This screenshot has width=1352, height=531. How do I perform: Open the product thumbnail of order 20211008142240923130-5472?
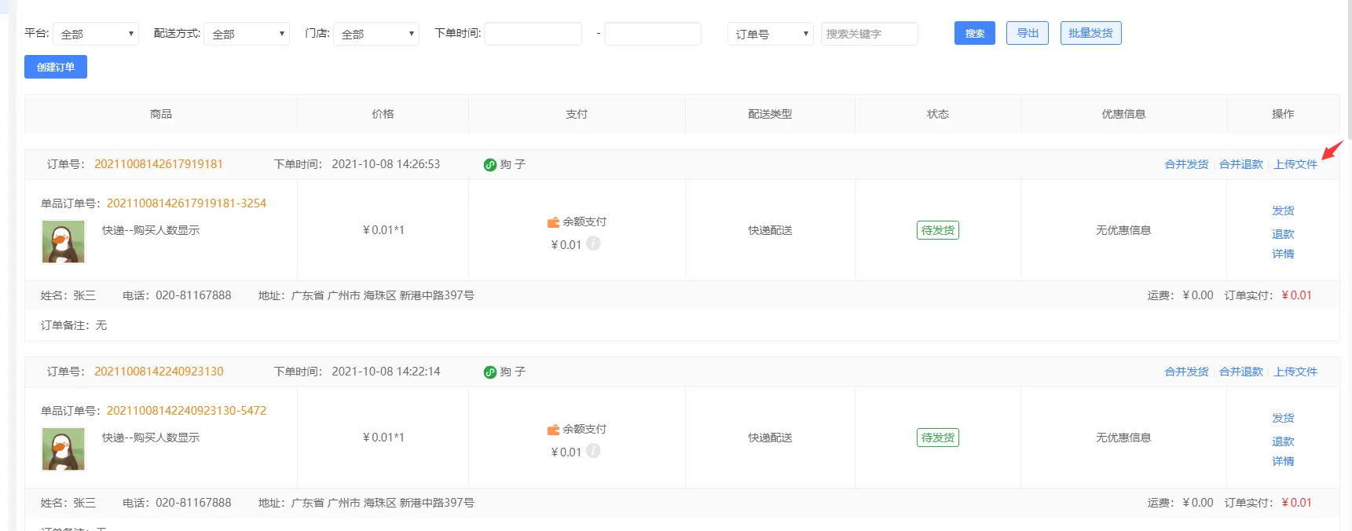click(63, 449)
